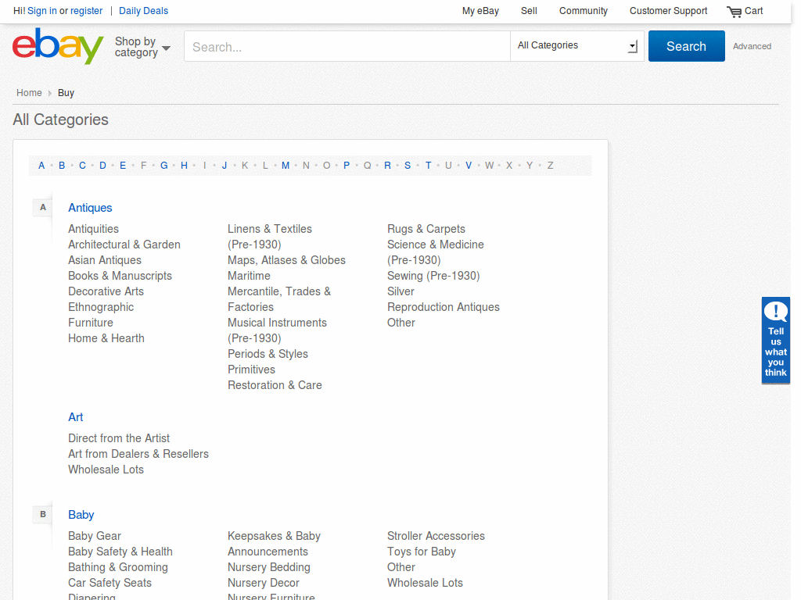The height and width of the screenshot is (600, 801).
Task: Open Customer Support
Action: pyautogui.click(x=668, y=11)
